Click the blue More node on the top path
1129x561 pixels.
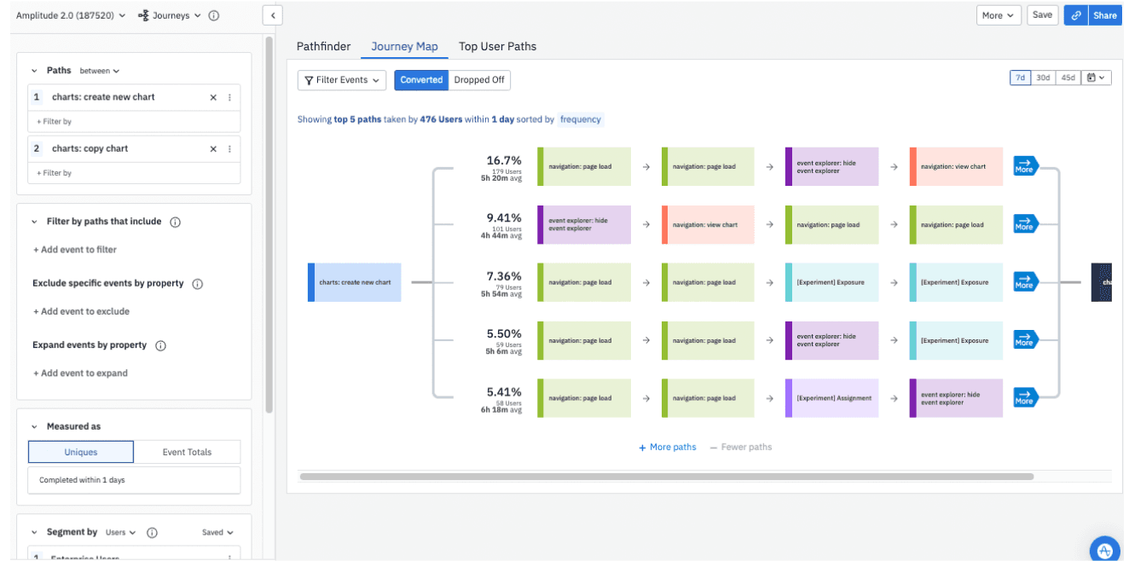(x=1025, y=166)
